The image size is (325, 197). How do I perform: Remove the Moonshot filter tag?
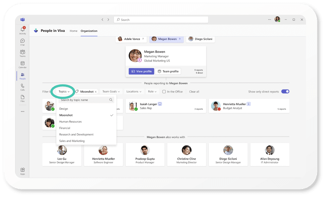point(96,92)
